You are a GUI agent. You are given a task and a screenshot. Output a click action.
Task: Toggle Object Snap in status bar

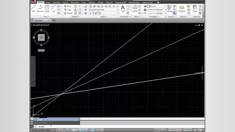[73, 130]
